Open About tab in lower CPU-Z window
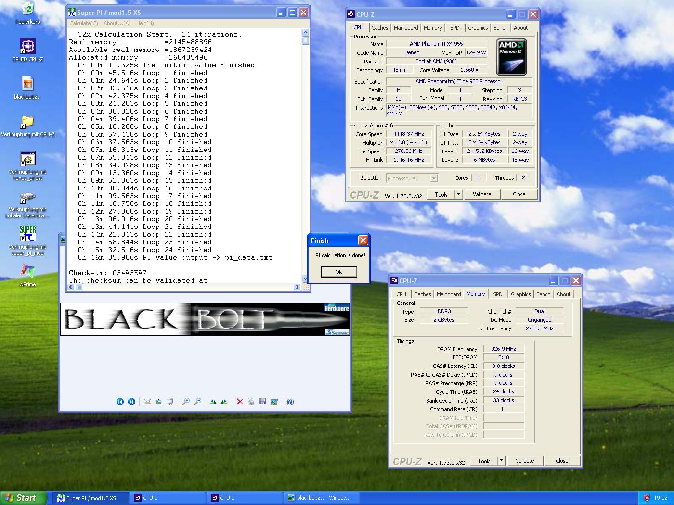 (564, 294)
